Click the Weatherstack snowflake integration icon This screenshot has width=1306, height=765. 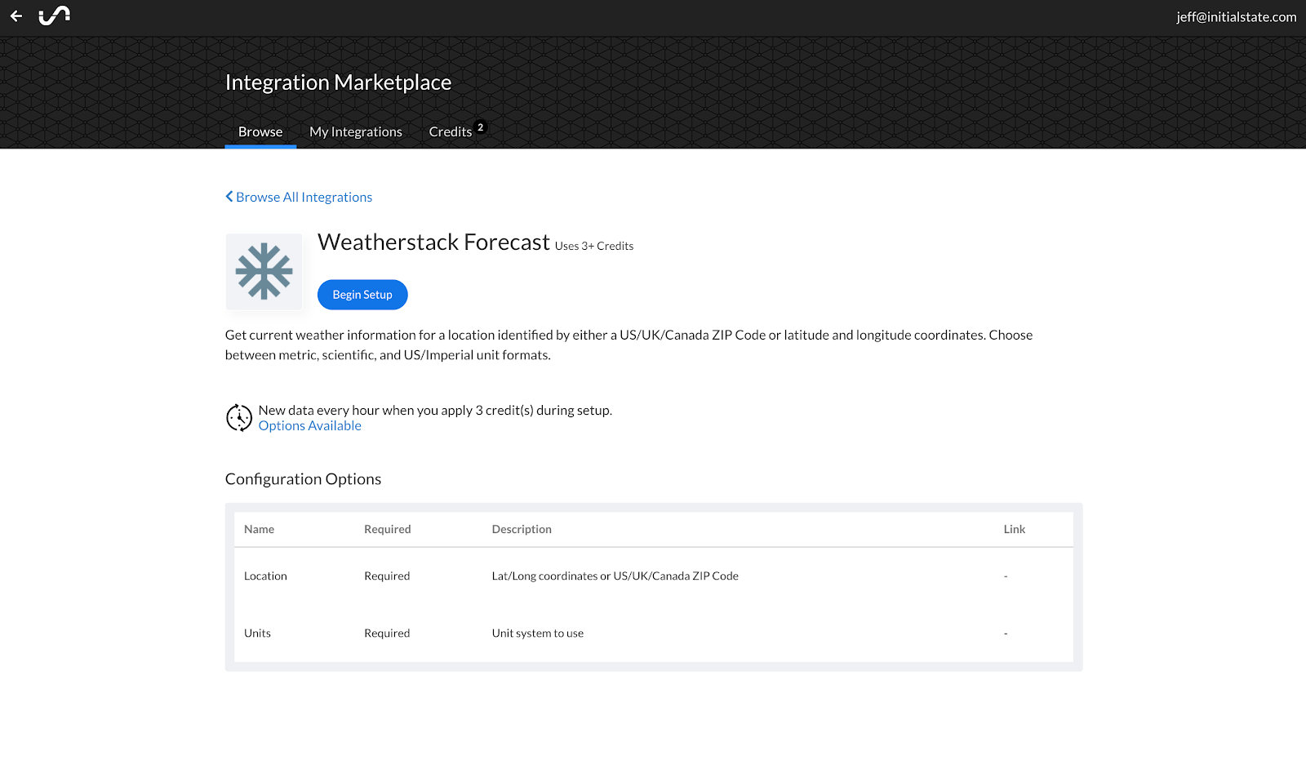coord(264,271)
